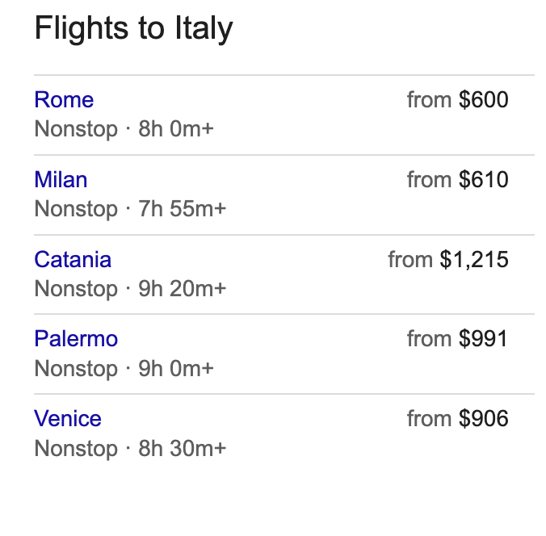Select the Nonstop 9h 0m+ Palermo details
Image resolution: width=546 pixels, height=536 pixels.
pyautogui.click(x=124, y=369)
